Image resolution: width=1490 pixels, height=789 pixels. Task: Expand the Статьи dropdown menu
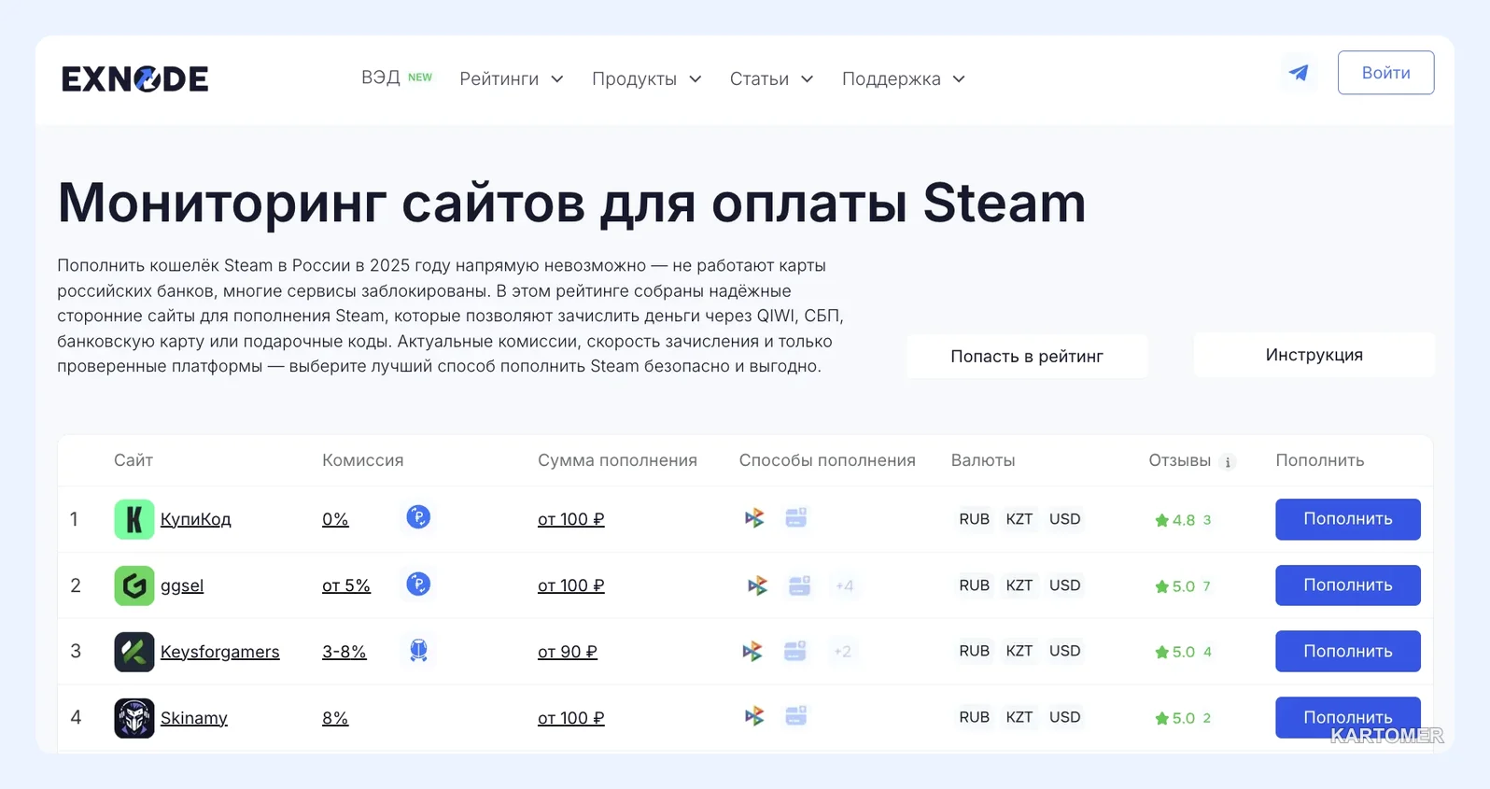(772, 79)
